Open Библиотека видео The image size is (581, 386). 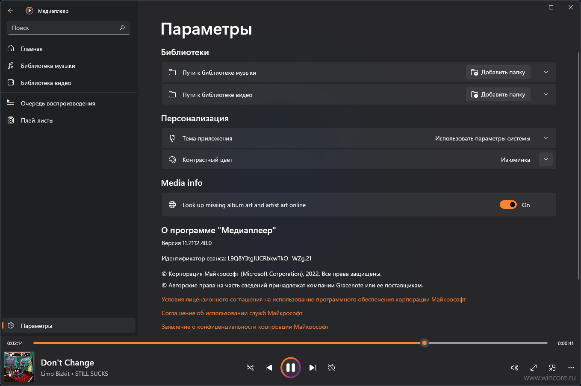click(69, 83)
